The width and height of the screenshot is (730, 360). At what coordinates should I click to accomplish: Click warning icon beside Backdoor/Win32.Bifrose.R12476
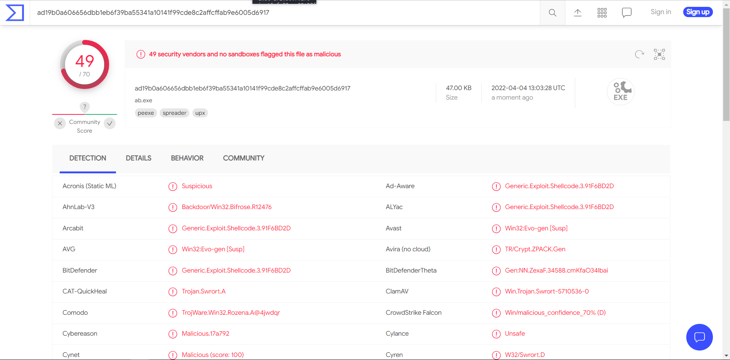coord(173,207)
